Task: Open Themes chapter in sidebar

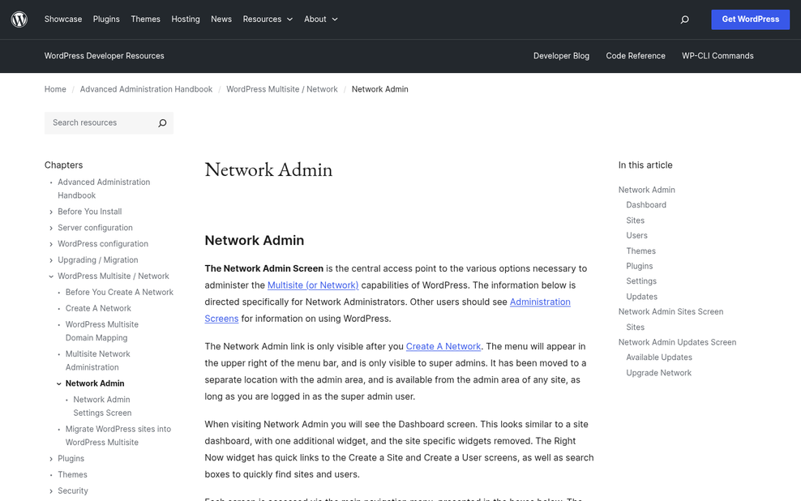Action: (72, 475)
